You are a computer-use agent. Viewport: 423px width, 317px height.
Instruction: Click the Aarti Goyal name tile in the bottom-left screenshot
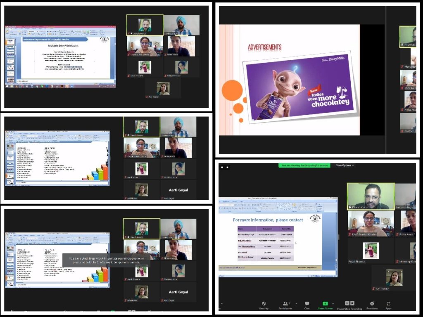pyautogui.click(x=178, y=292)
